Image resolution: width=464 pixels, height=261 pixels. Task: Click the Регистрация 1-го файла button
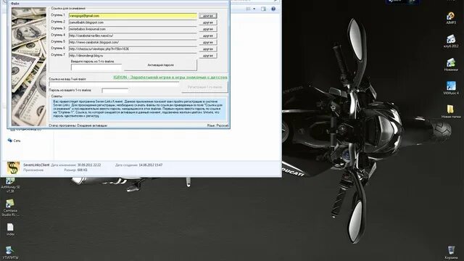tap(204, 87)
